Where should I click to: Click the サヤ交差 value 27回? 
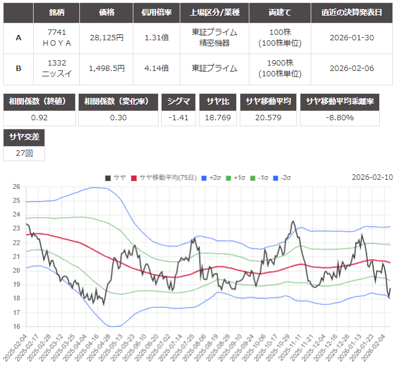point(25,153)
